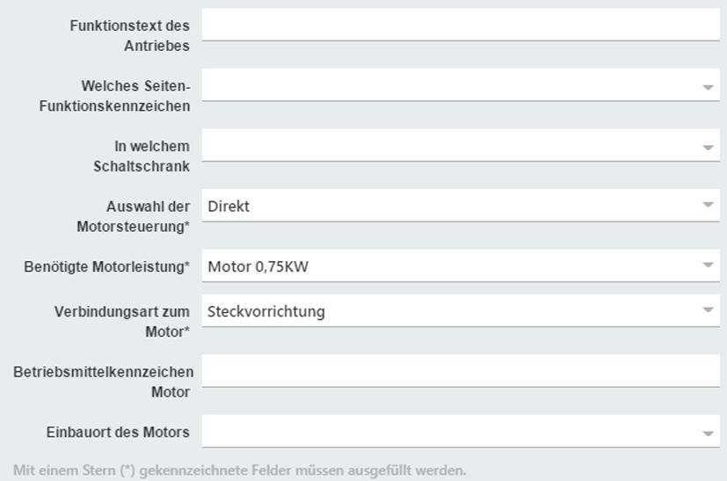The width and height of the screenshot is (727, 481).
Task: Click the "Einbauort des Motors" label
Action: [118, 433]
